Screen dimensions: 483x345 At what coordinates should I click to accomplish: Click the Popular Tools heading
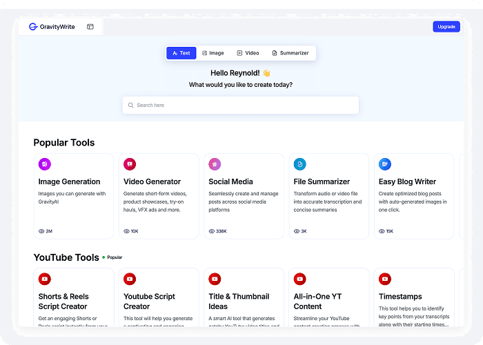click(64, 143)
